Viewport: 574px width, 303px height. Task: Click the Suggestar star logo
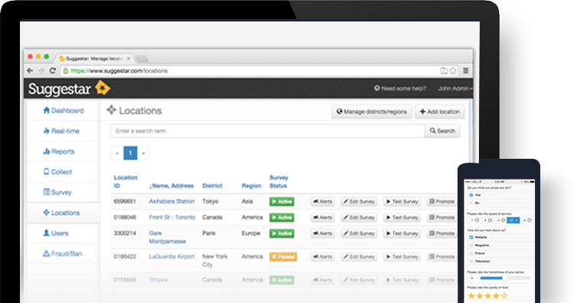(103, 88)
